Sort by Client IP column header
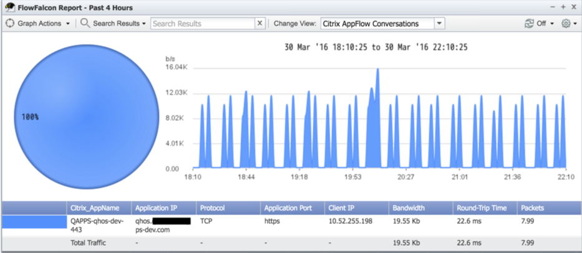This screenshot has width=582, height=253. point(357,208)
